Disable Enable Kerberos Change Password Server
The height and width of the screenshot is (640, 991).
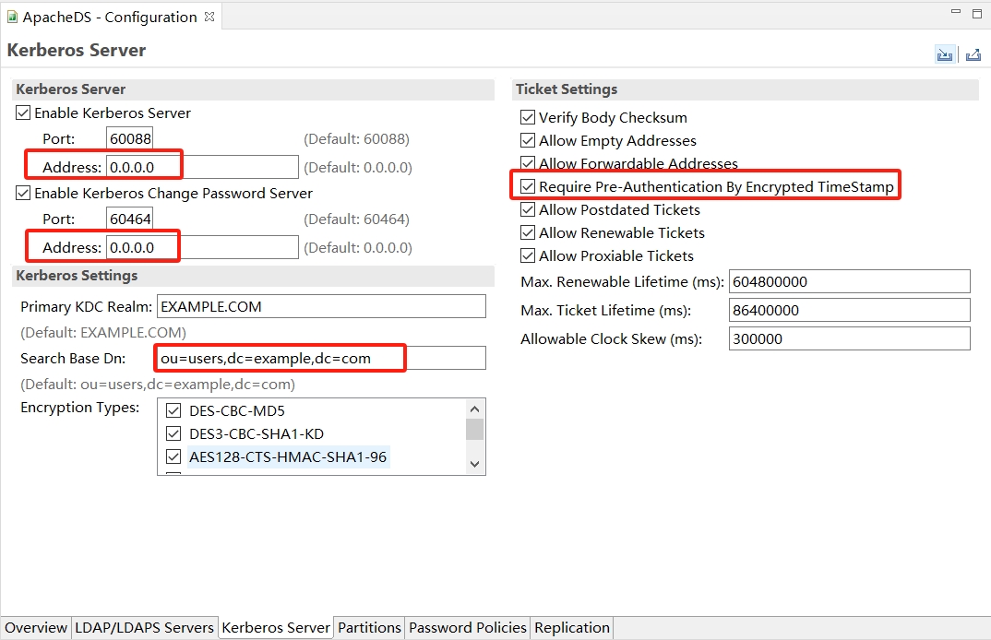(23, 194)
